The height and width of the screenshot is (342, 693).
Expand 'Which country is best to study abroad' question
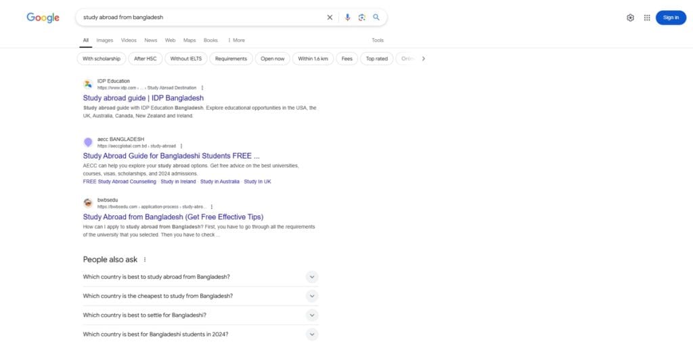tap(200, 277)
